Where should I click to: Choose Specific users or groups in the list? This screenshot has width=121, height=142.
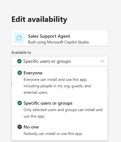coord(60,109)
